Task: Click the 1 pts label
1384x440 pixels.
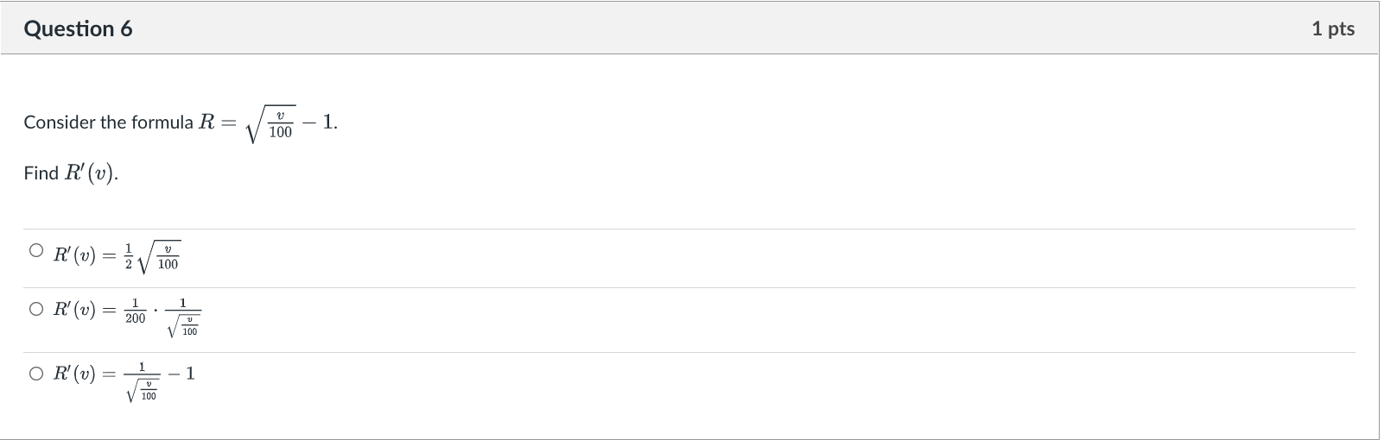Action: click(x=1333, y=28)
